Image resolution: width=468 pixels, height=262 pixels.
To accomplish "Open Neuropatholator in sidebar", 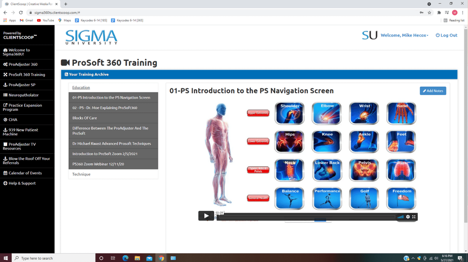I will coord(27,95).
